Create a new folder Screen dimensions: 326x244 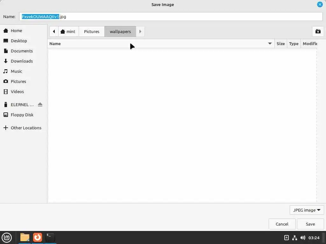[x=318, y=31]
